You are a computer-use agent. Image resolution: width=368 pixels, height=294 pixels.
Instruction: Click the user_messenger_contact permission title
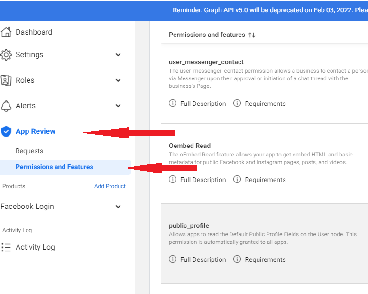click(206, 62)
